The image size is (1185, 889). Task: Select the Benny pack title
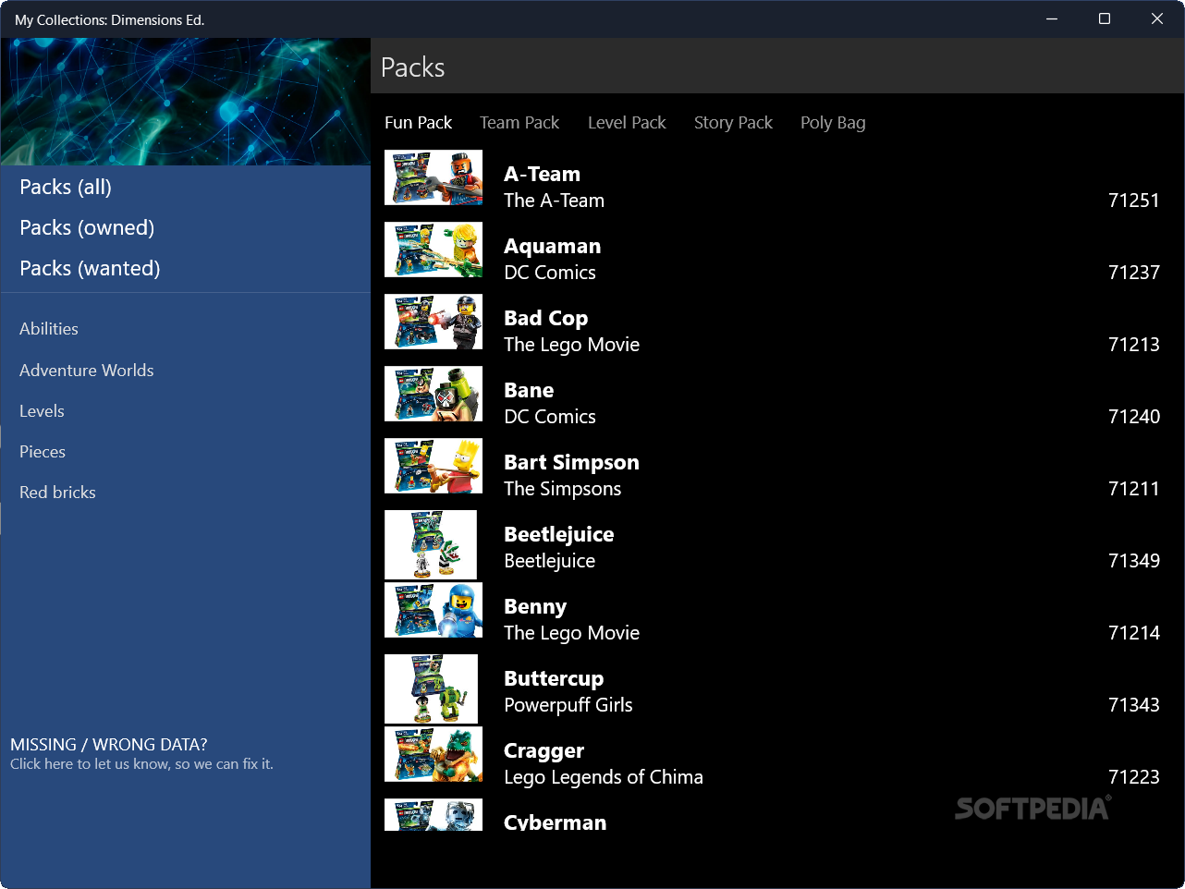click(535, 606)
